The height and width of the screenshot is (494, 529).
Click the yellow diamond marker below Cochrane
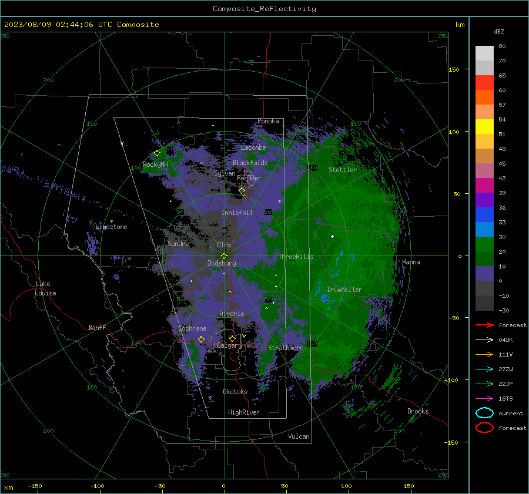[x=202, y=339]
